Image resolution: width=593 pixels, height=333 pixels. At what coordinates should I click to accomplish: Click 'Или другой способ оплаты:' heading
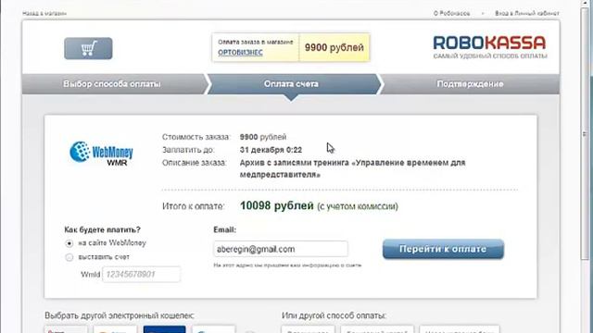click(x=334, y=315)
